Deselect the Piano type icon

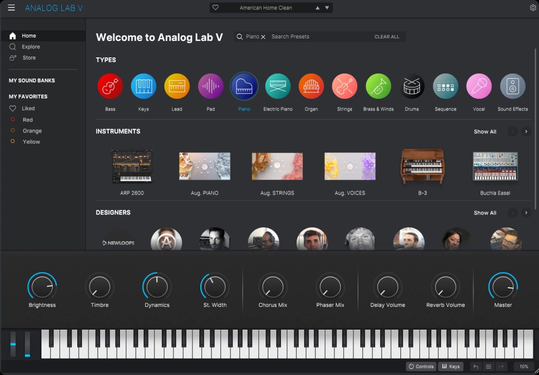244,86
